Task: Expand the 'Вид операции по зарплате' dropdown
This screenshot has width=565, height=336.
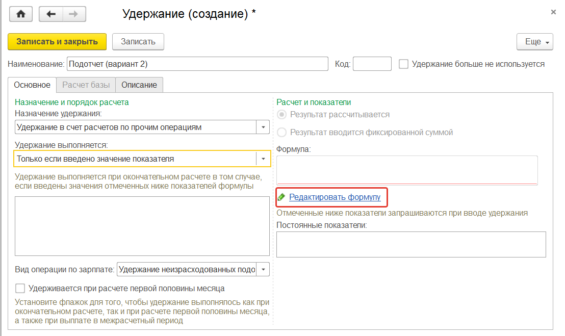Action: [263, 269]
